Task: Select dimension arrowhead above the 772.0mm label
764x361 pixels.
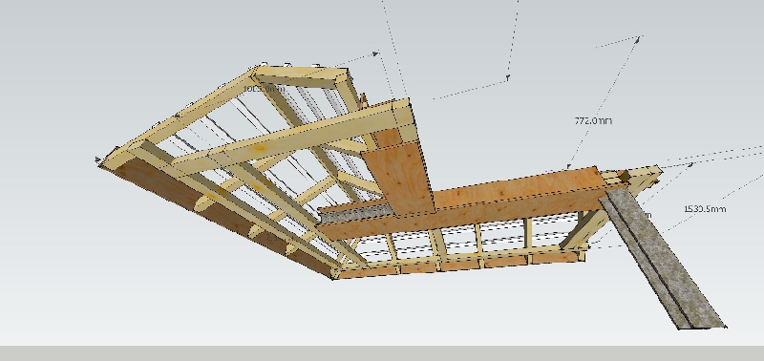Action: pos(637,39)
